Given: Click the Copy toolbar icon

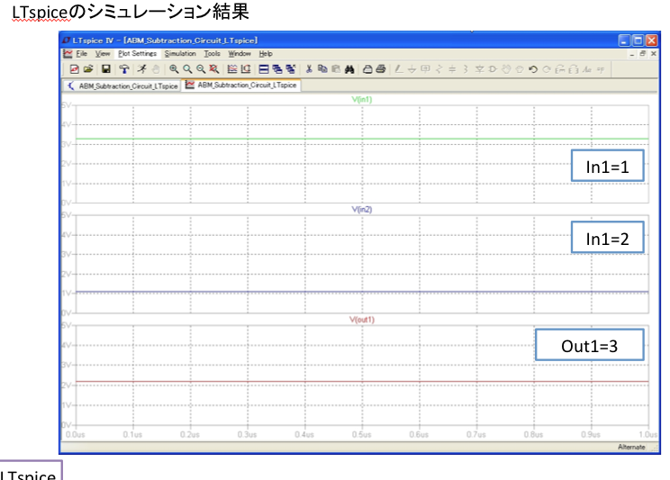Looking at the screenshot, I should [322, 68].
